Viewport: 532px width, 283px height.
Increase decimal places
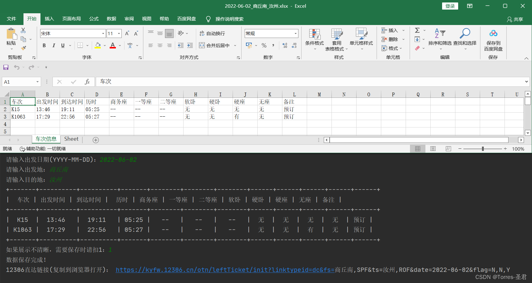285,45
